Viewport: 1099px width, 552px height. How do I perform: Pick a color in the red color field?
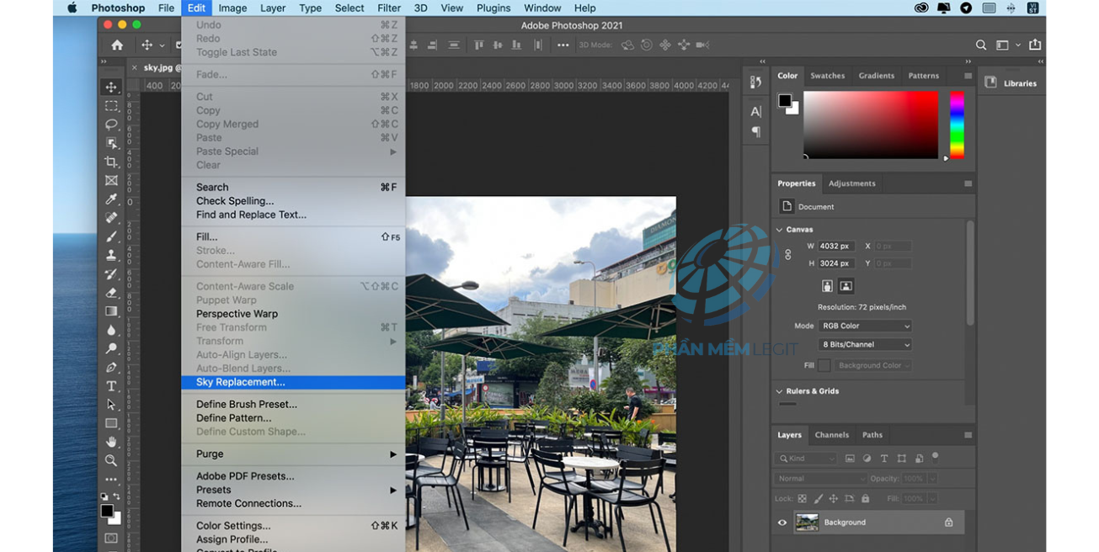[x=871, y=125]
